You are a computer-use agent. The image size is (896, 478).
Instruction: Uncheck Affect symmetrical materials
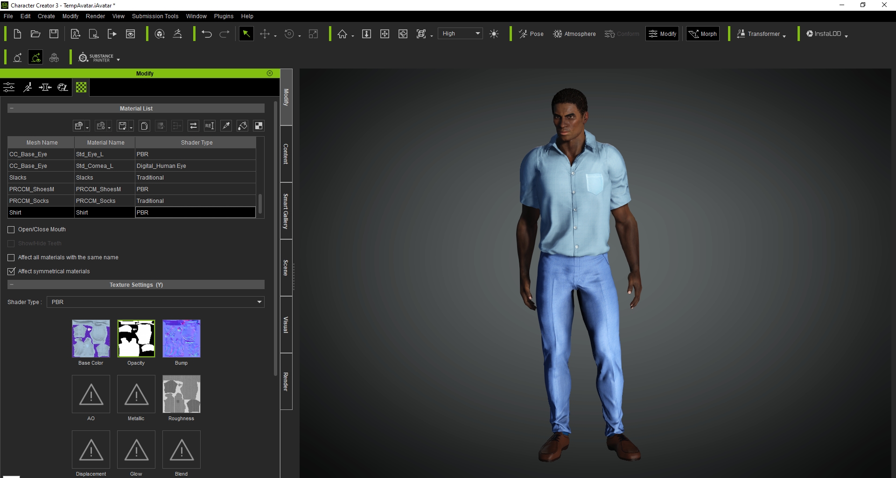coord(11,271)
